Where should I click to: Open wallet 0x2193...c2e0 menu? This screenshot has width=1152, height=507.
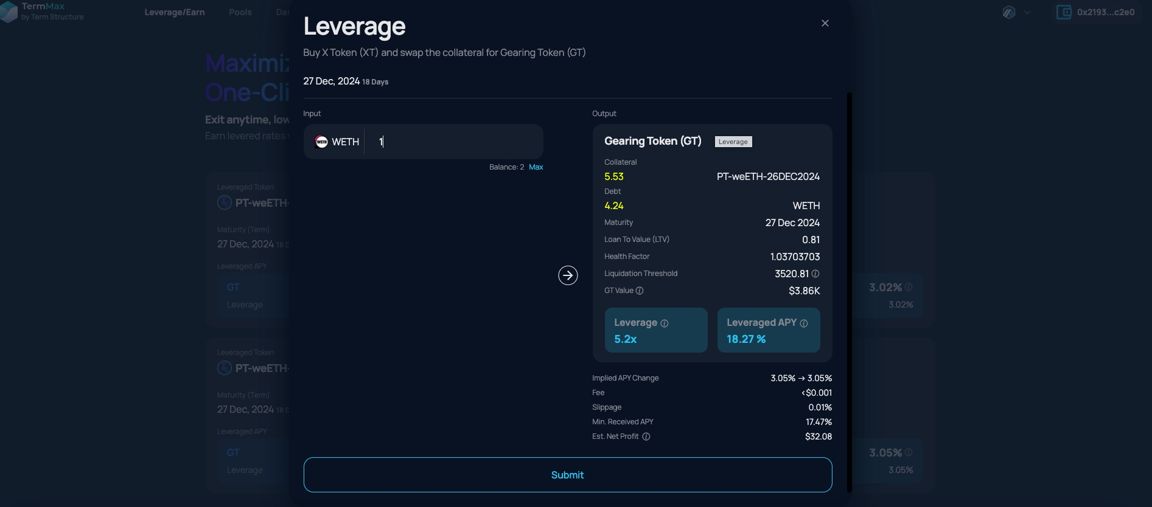(x=1096, y=12)
